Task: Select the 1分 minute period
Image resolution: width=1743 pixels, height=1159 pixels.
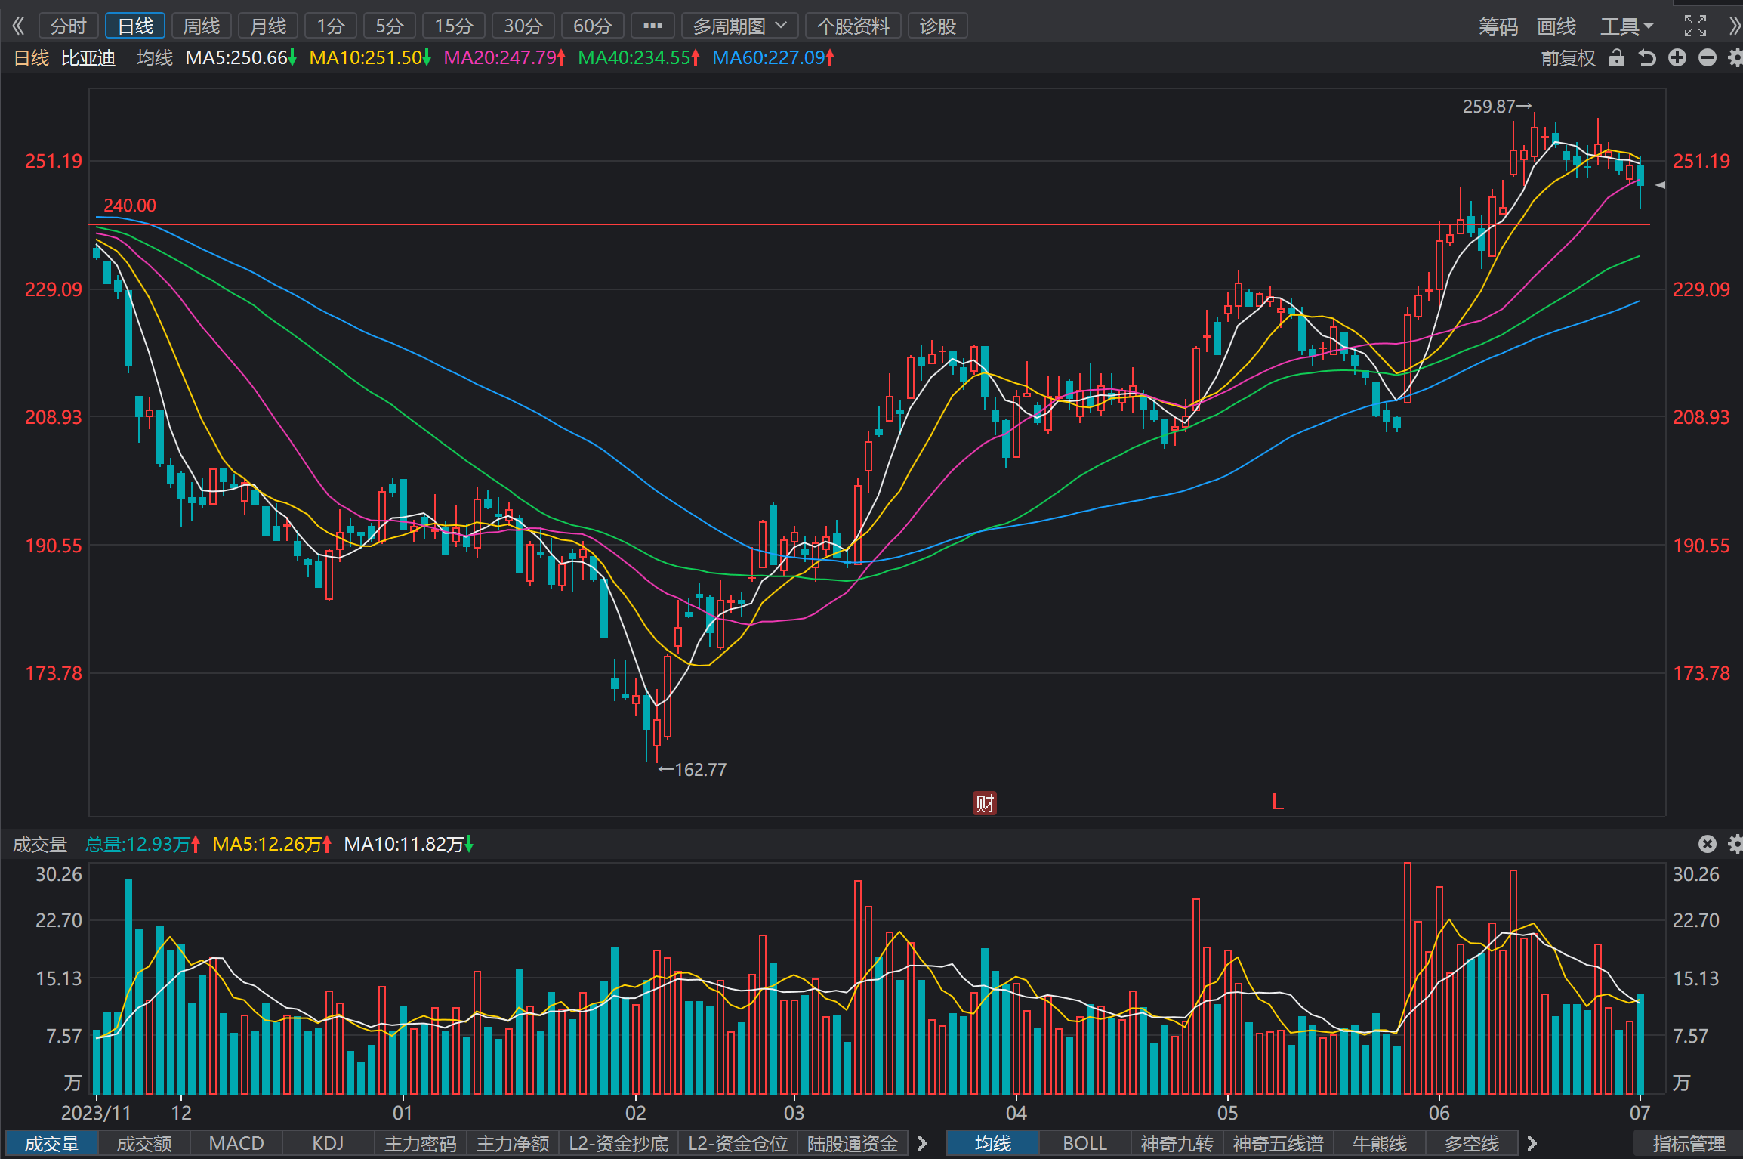Action: (331, 26)
